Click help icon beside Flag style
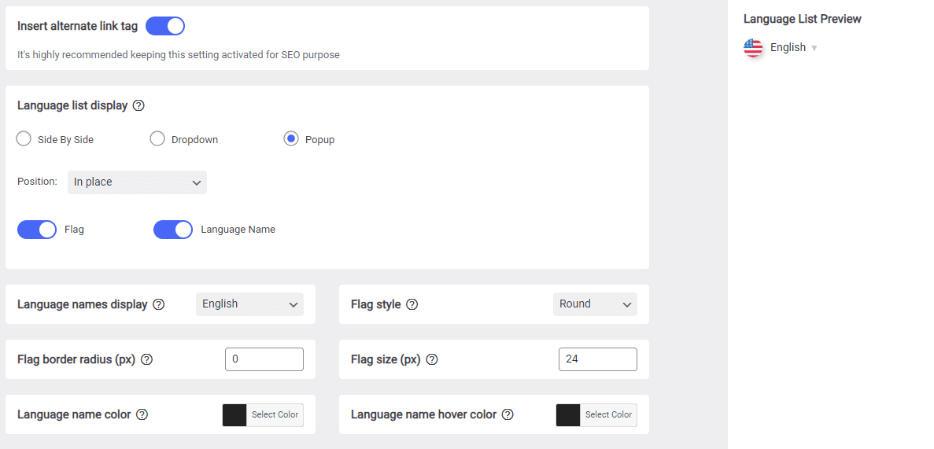The image size is (934, 449). pos(412,304)
